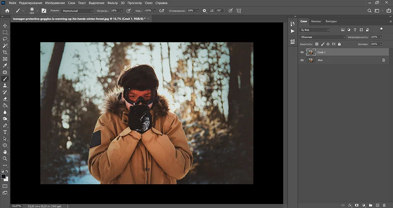Hide the Фон layer
This screenshot has width=393, height=208.
click(x=302, y=60)
